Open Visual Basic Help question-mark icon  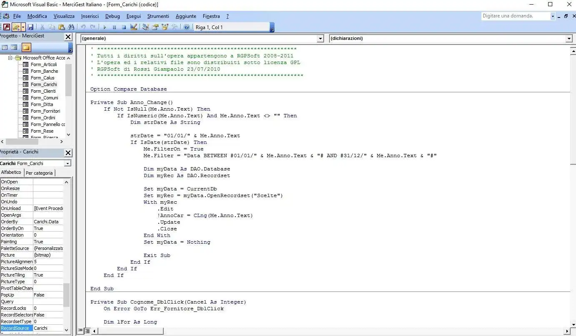tap(186, 27)
